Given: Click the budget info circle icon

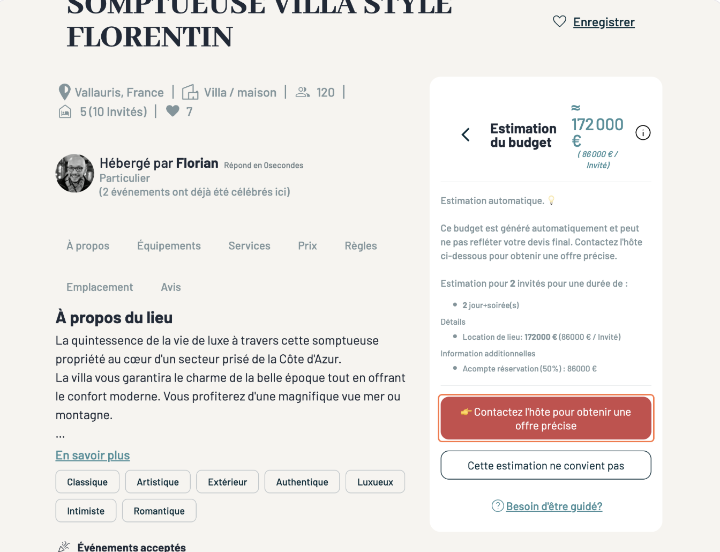Looking at the screenshot, I should click(x=643, y=132).
